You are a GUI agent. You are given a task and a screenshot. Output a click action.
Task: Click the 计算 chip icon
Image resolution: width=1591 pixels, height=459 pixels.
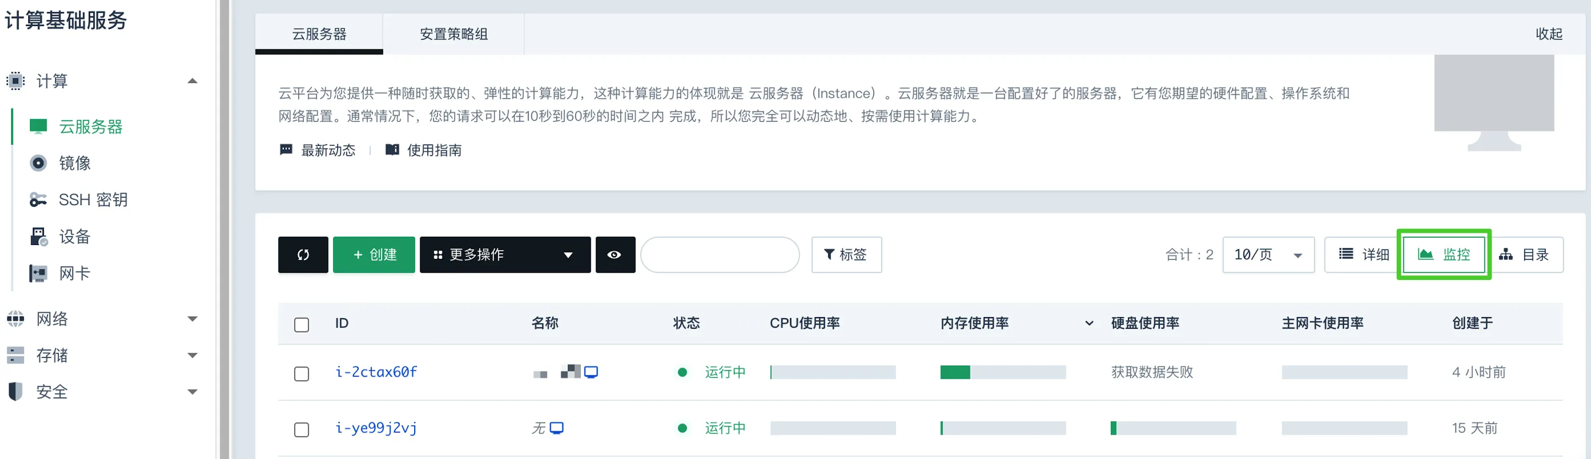16,81
